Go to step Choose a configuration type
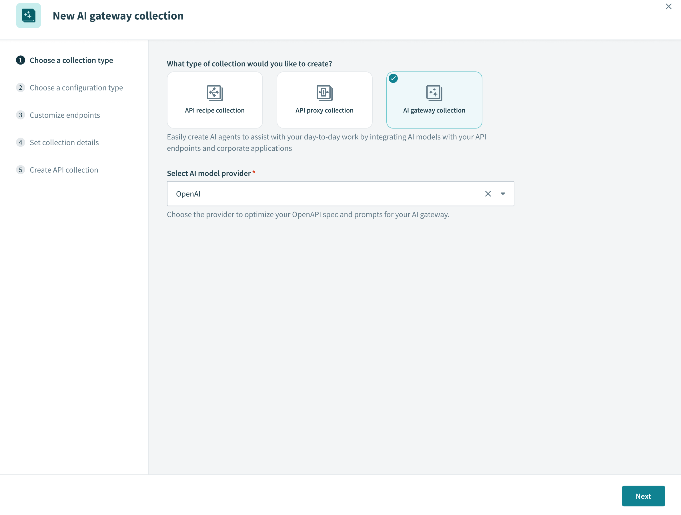Screen dimensions: 681x515 69,88
